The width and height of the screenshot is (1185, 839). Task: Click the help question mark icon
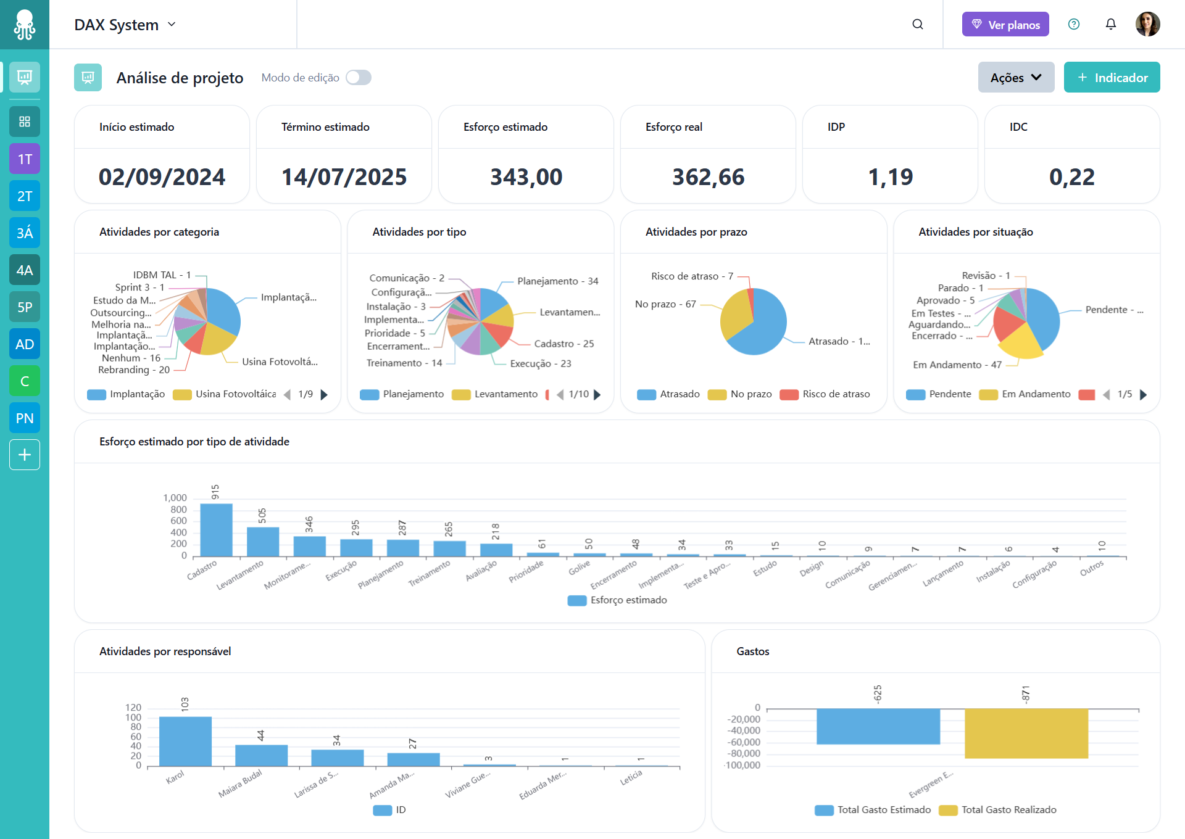(1074, 24)
